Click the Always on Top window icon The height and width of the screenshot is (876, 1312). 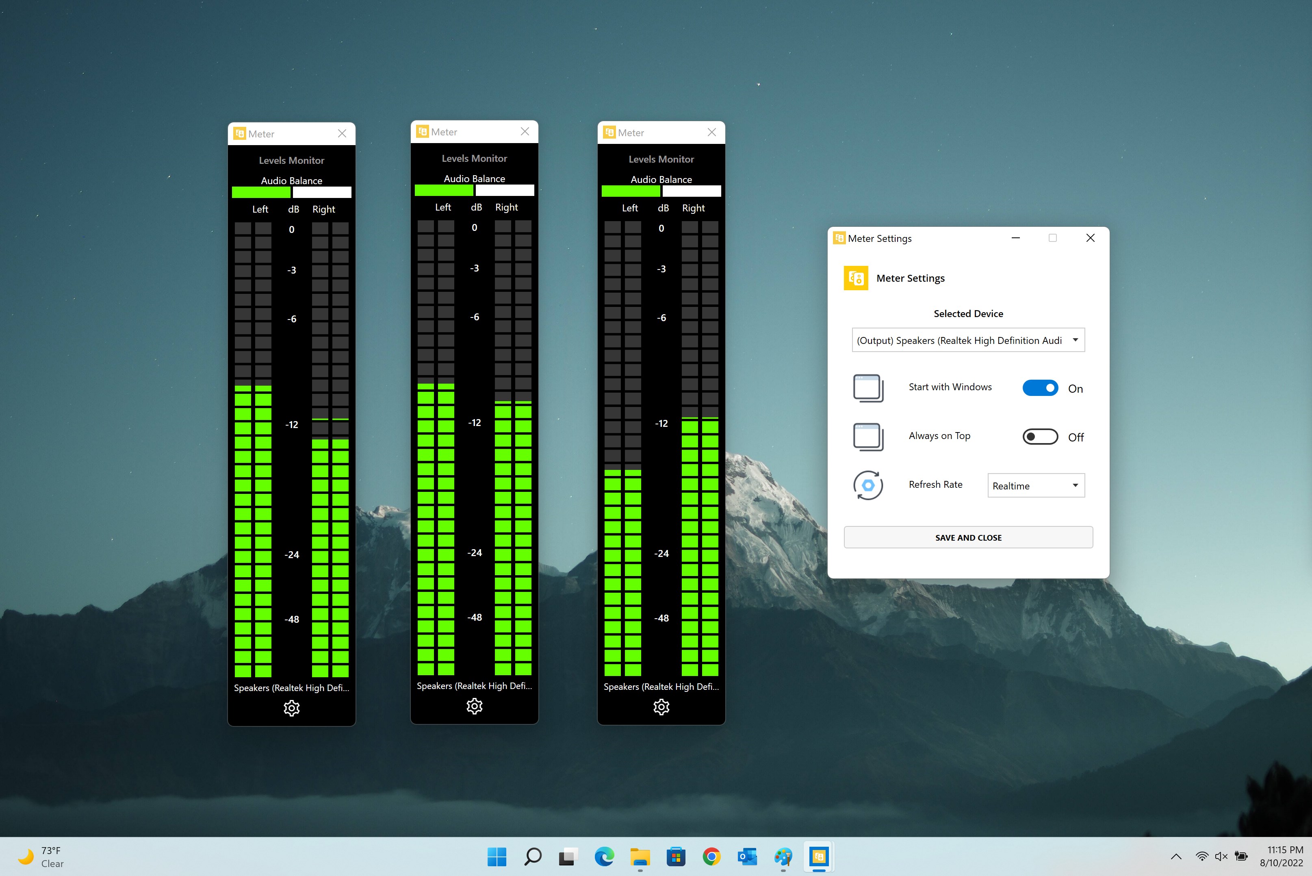click(x=867, y=436)
